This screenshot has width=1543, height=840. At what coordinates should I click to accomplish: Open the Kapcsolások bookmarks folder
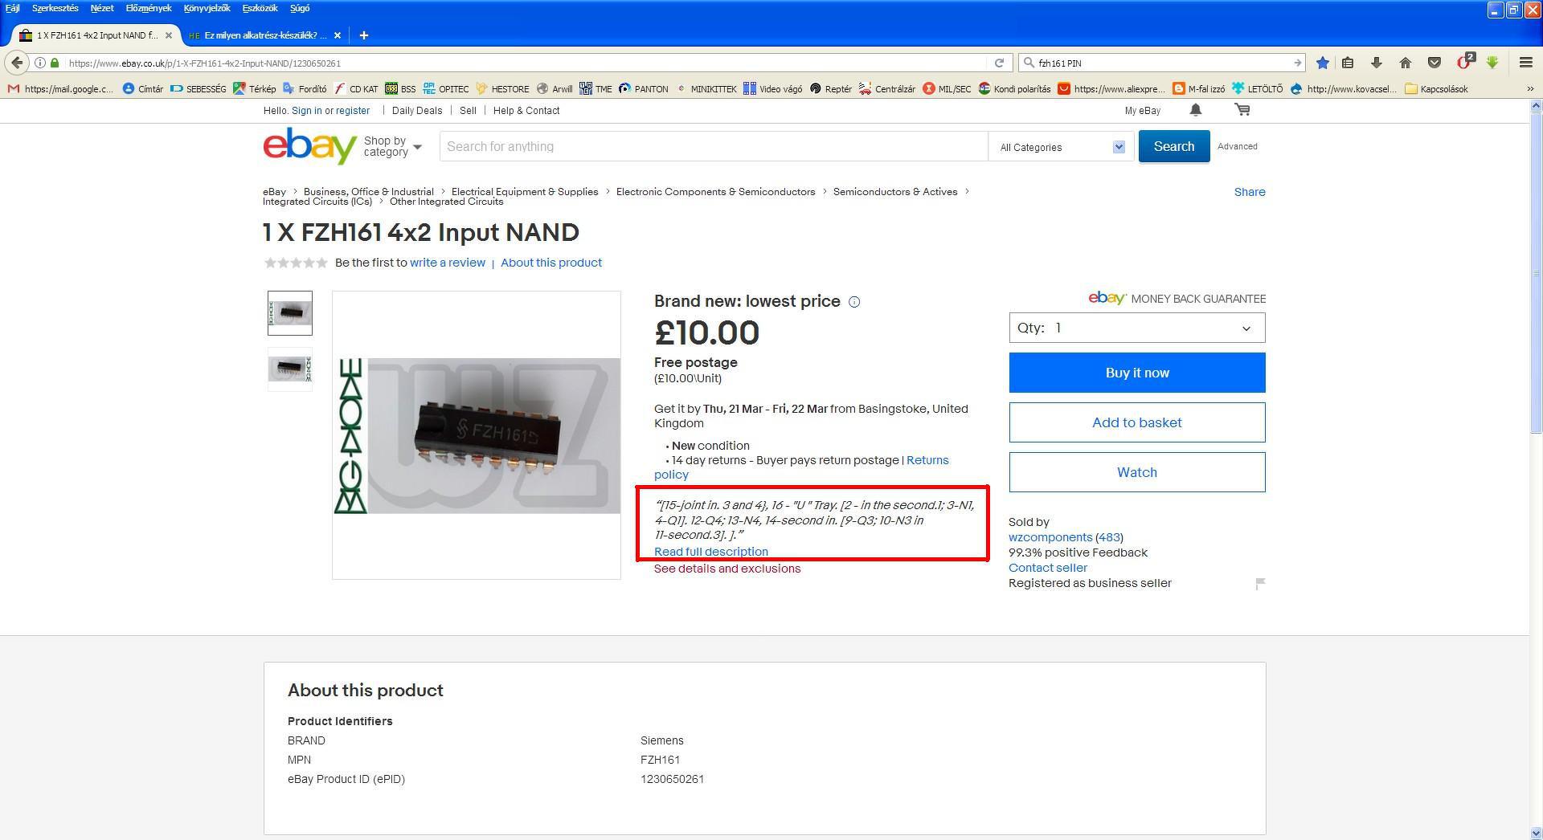coord(1436,89)
